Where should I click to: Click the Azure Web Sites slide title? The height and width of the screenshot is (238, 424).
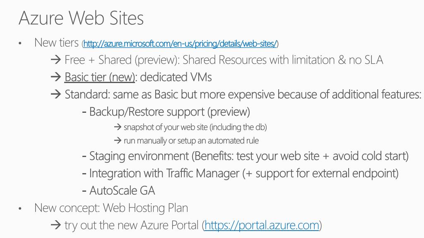[x=81, y=18]
